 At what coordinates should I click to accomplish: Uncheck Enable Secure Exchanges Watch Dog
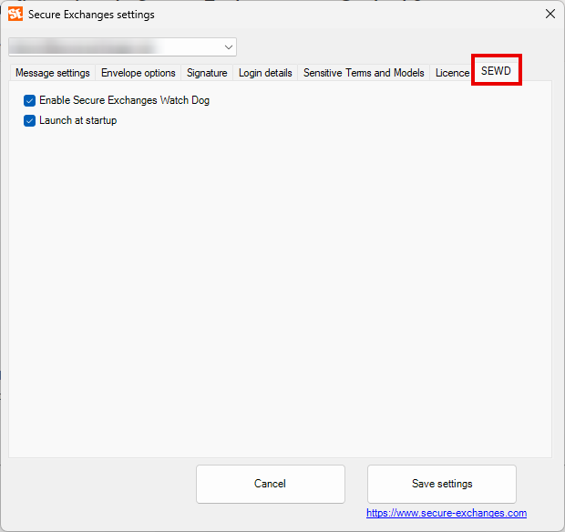point(29,100)
